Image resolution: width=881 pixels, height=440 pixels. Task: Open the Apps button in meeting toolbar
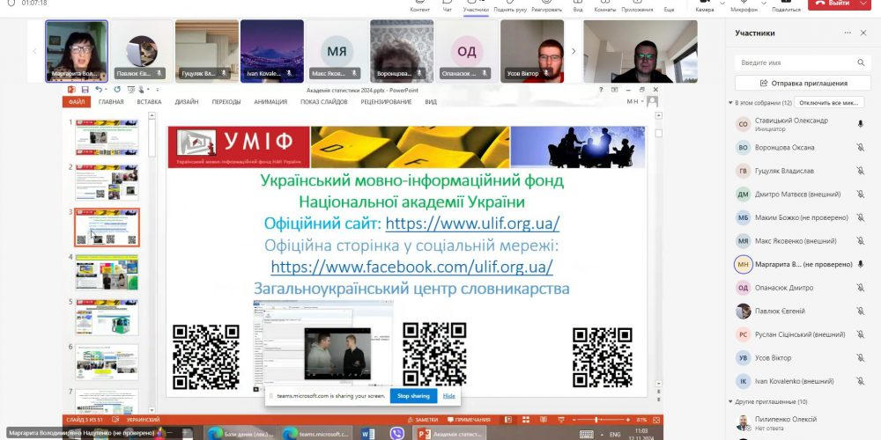pyautogui.click(x=635, y=5)
